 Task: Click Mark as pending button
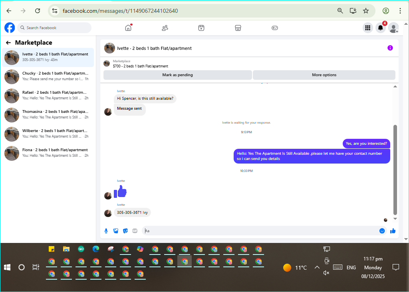pyautogui.click(x=178, y=75)
